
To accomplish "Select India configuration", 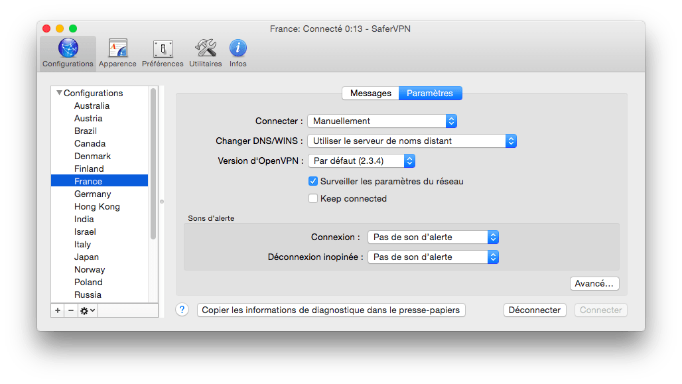I will click(100, 219).
